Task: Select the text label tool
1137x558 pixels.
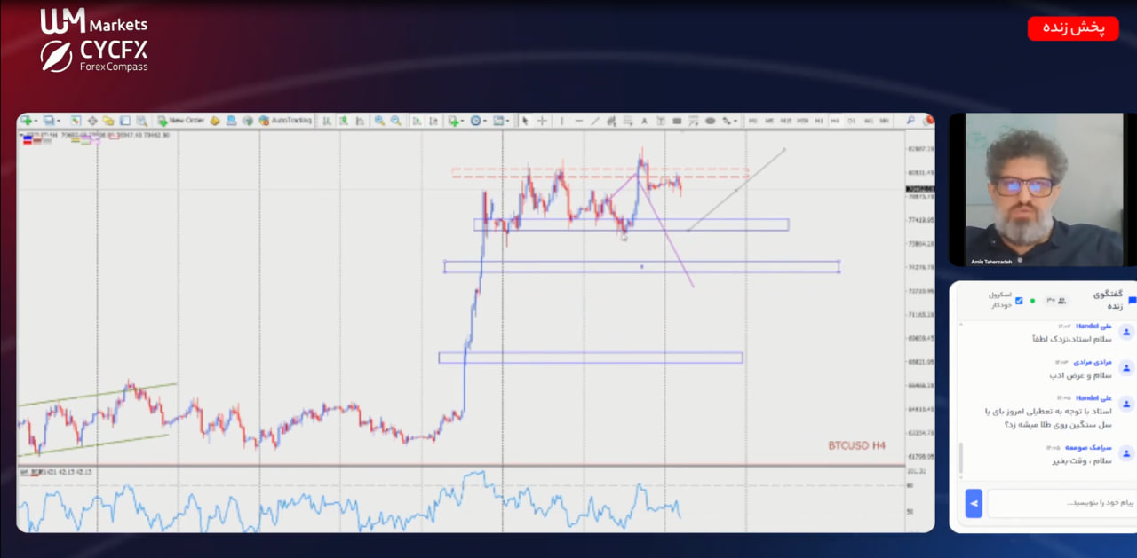Action: 661,121
